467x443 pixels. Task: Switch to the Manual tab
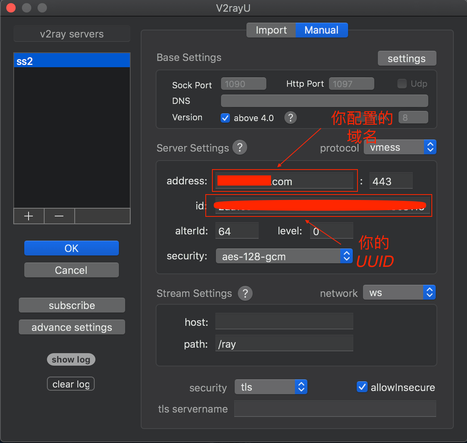[322, 30]
